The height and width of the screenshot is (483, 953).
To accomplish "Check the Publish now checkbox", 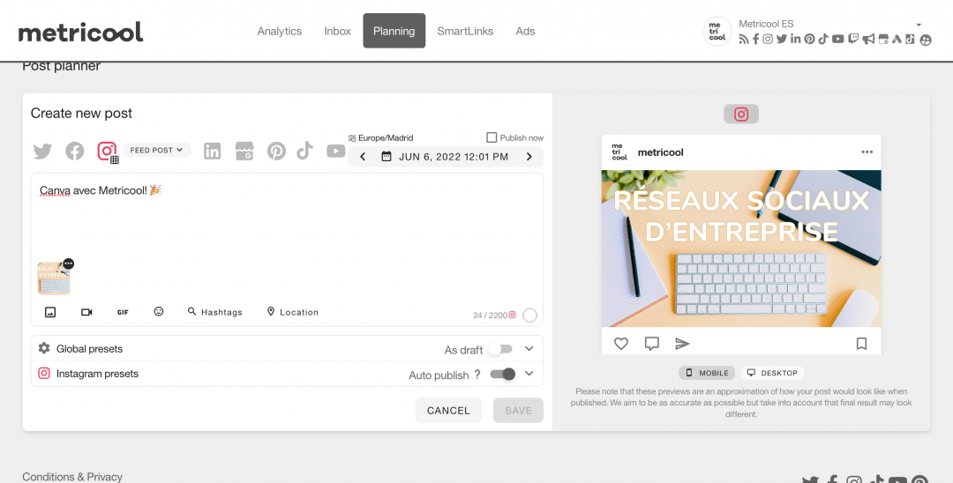I will 492,137.
